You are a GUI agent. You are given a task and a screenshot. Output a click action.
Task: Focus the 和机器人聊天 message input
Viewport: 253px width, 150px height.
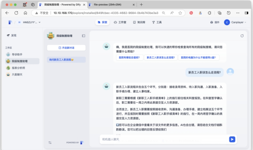click(164, 139)
